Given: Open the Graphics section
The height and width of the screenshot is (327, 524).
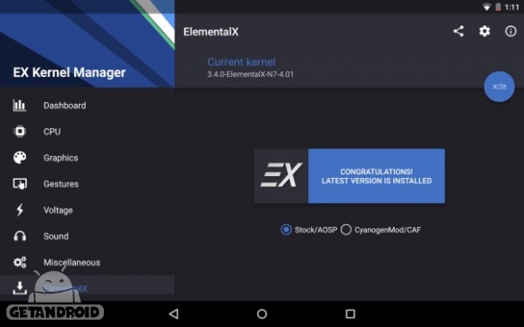Looking at the screenshot, I should (88, 158).
